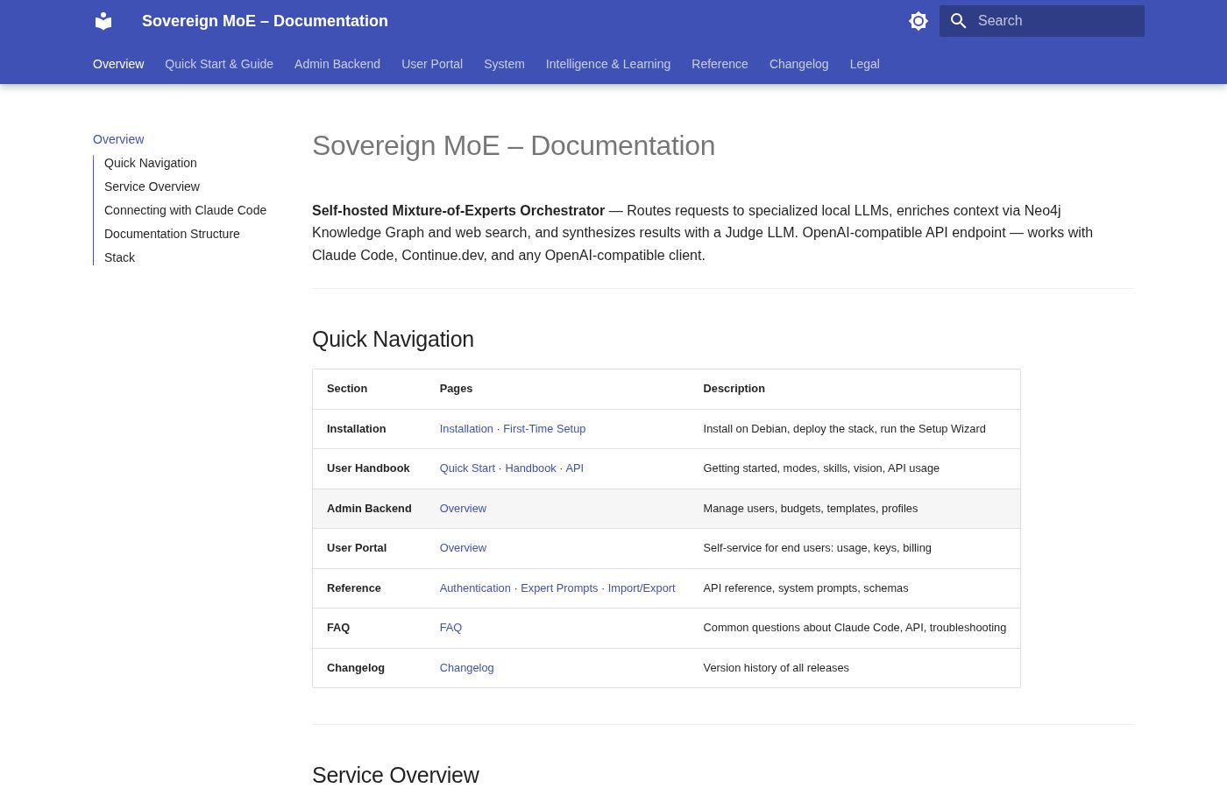
Task: Toggle the light/dark color theme
Action: tap(918, 21)
